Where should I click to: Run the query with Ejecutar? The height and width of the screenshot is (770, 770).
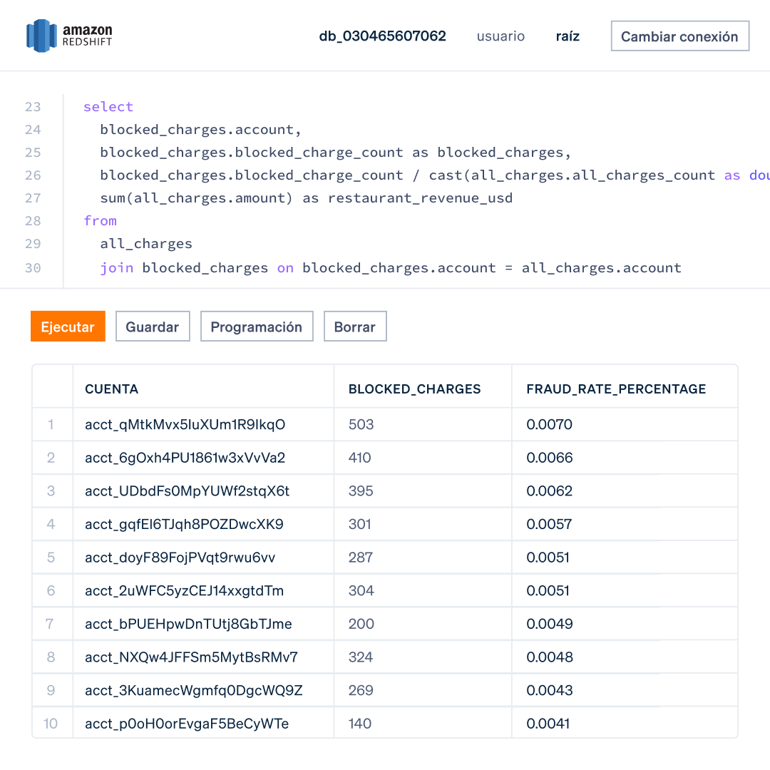(68, 326)
